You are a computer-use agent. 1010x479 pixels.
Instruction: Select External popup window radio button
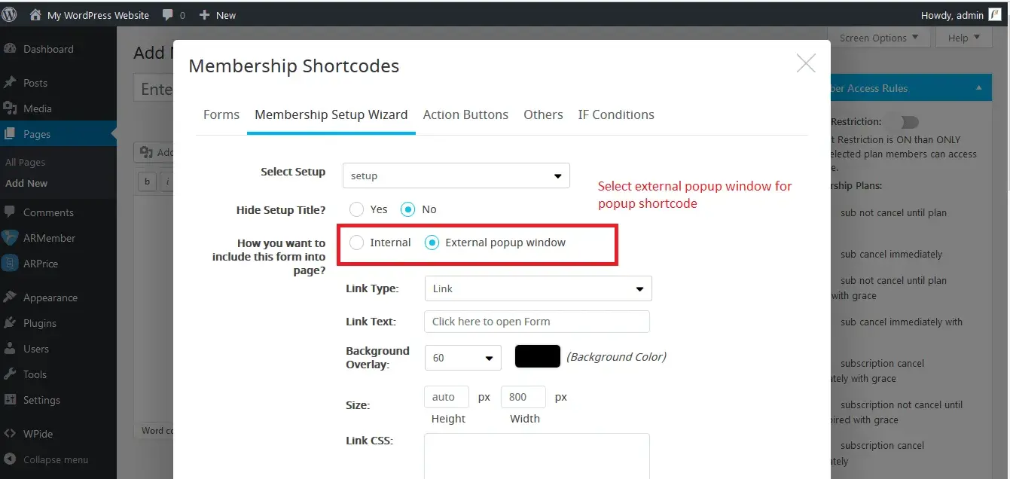432,243
